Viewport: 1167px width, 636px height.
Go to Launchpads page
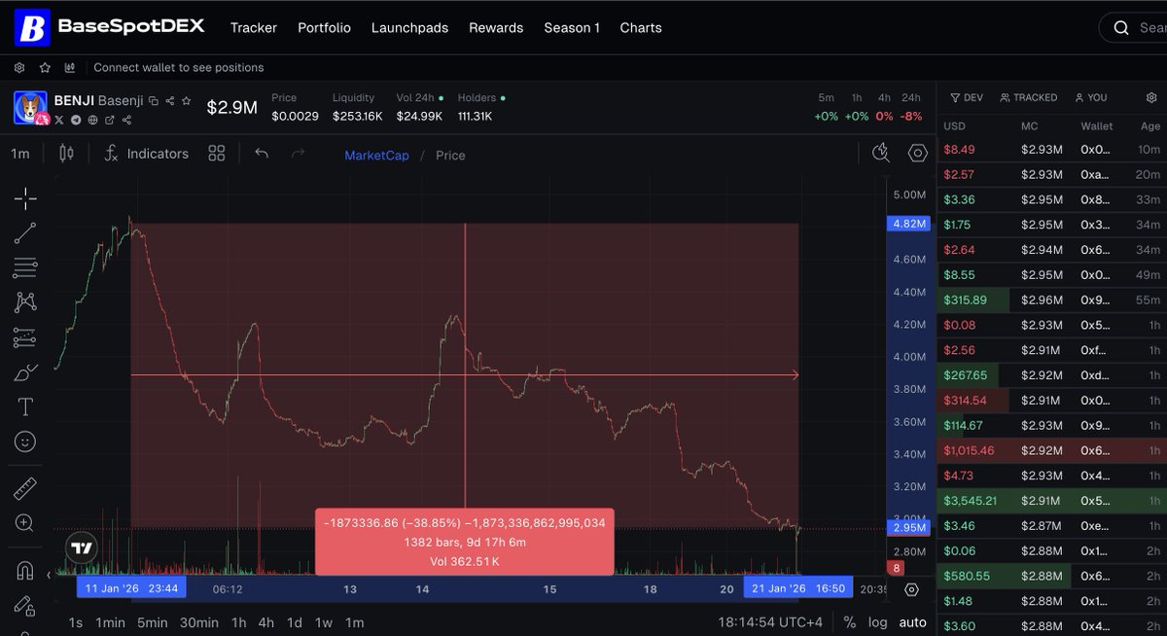click(409, 28)
